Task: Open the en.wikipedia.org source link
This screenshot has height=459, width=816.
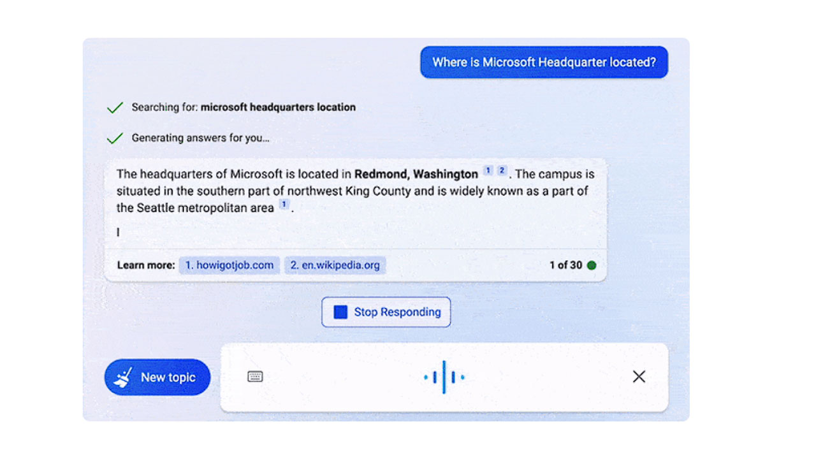Action: coord(335,265)
